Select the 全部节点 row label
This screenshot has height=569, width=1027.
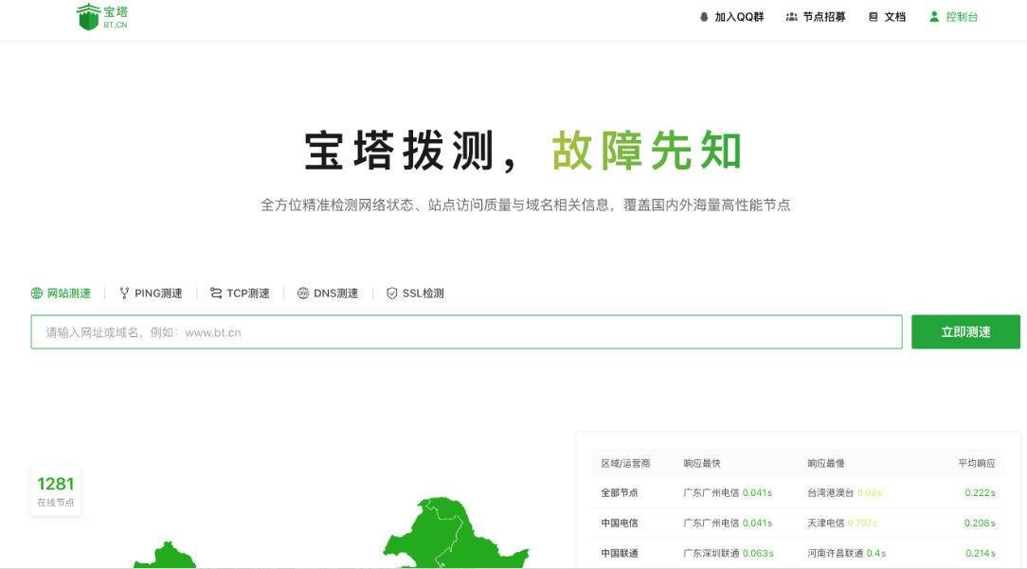(620, 493)
